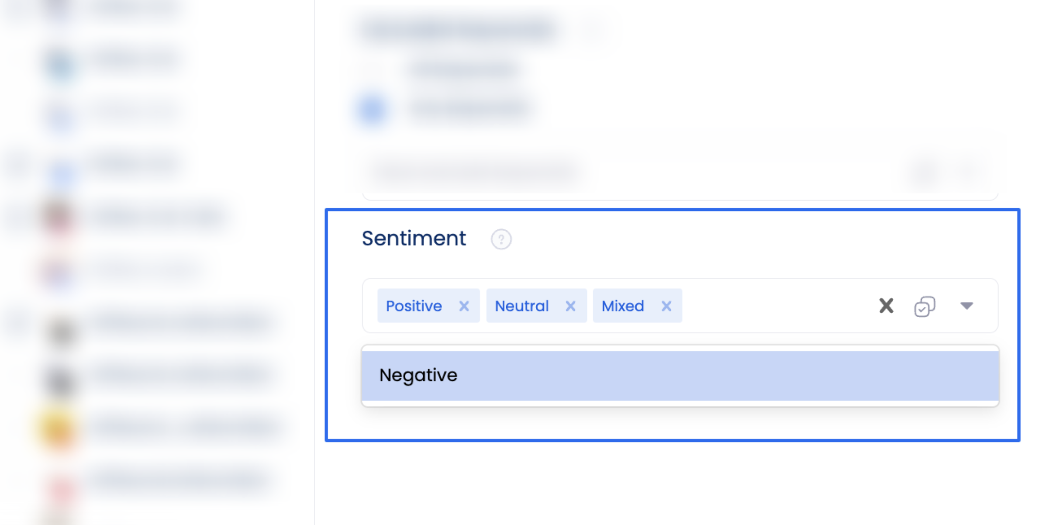Image resolution: width=1042 pixels, height=525 pixels.
Task: Click the Sentiment section heading
Action: point(414,238)
